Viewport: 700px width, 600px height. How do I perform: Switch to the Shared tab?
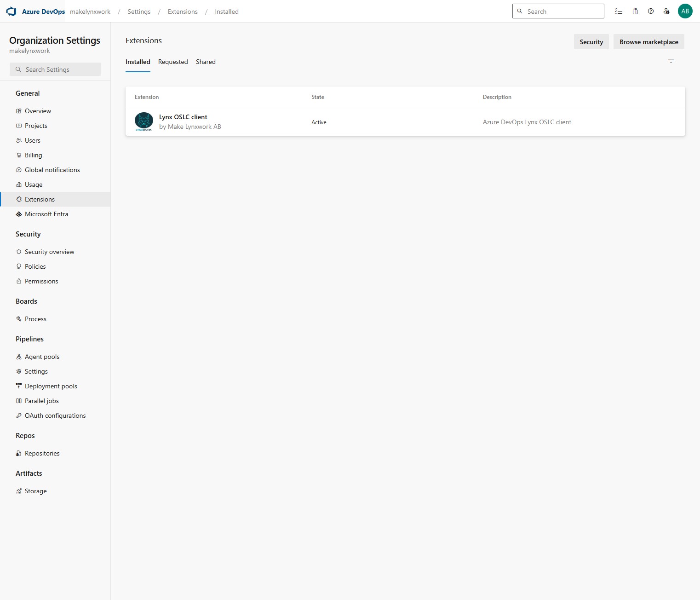pos(206,62)
